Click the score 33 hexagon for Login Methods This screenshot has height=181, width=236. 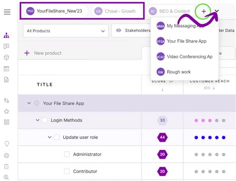pos(162,120)
